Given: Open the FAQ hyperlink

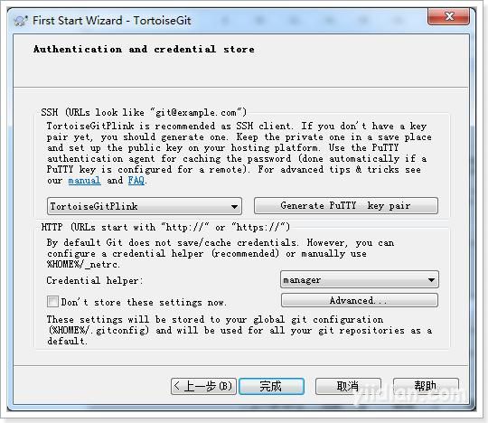Looking at the screenshot, I should pos(136,181).
